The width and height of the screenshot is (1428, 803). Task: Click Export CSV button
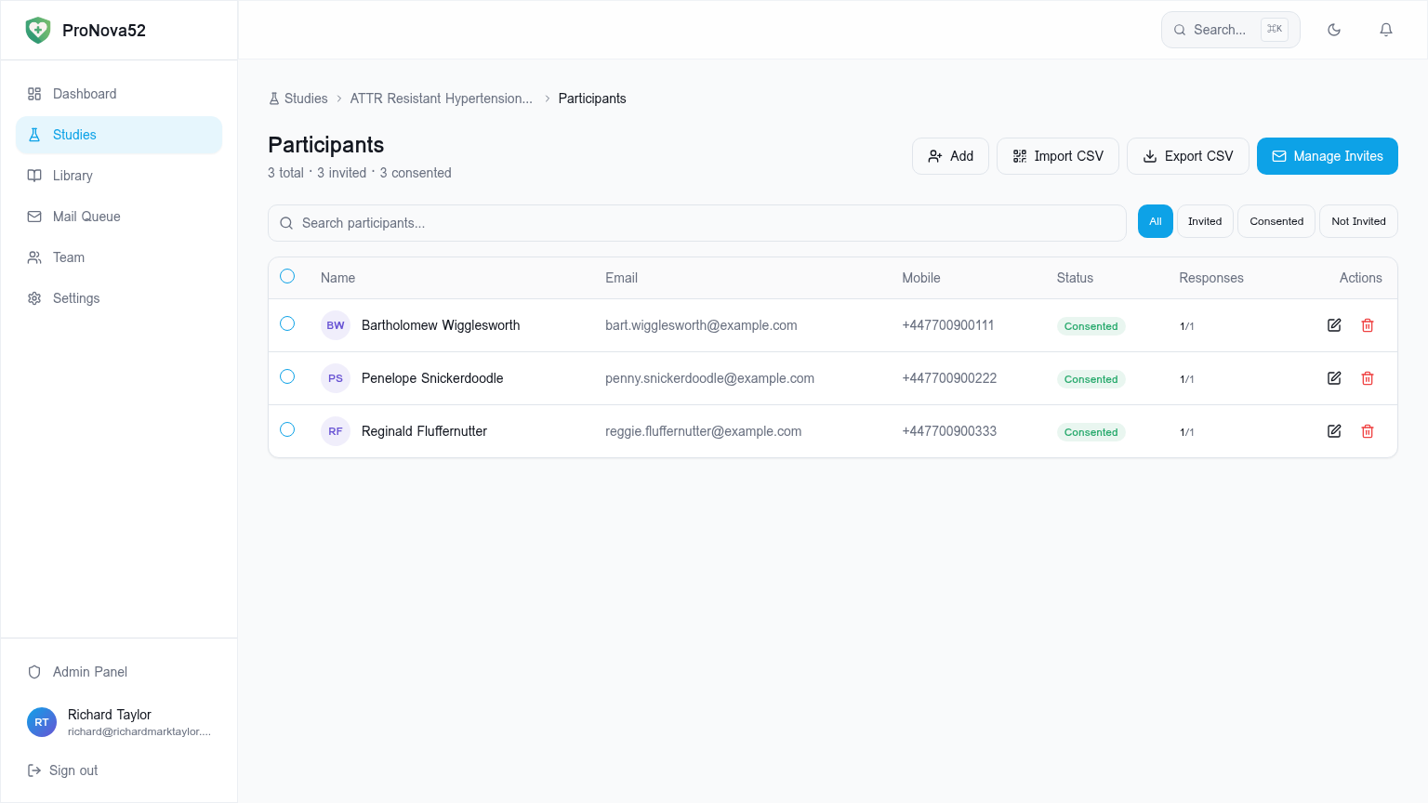1188,156
